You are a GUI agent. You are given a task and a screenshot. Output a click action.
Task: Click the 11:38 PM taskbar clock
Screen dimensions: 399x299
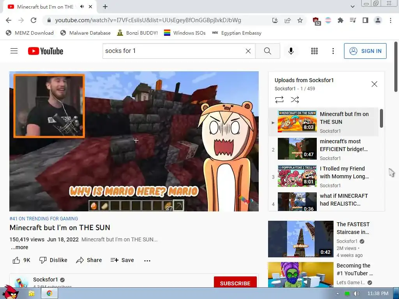click(378, 294)
